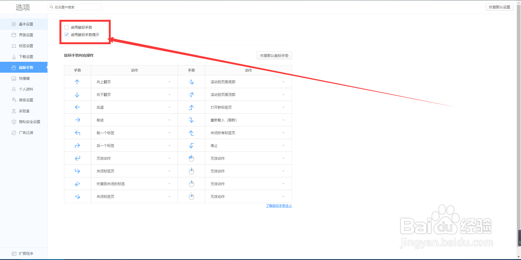The height and width of the screenshot is (260, 521).
Task: Click the 实验室 flask icon
Action: pyautogui.click(x=14, y=111)
